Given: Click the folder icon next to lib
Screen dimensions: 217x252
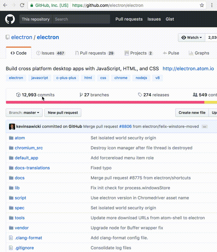Looking at the screenshot, I should (11, 188).
